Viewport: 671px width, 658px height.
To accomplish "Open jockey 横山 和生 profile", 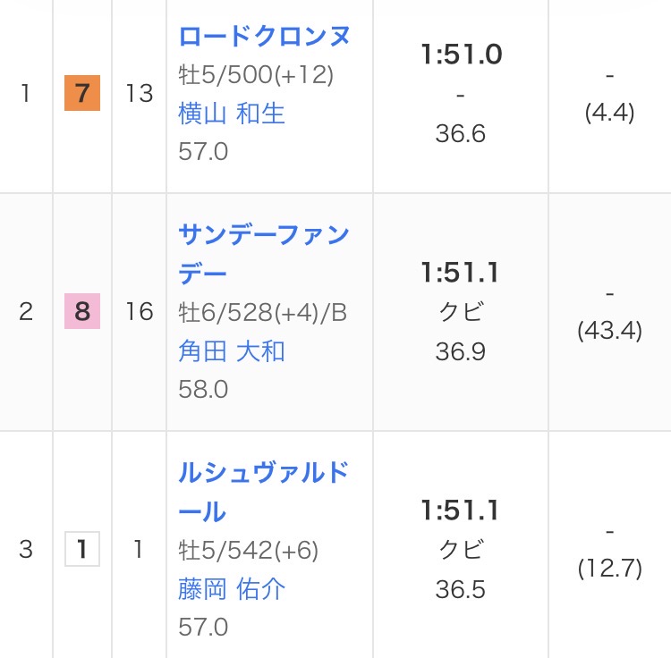I will (x=232, y=114).
